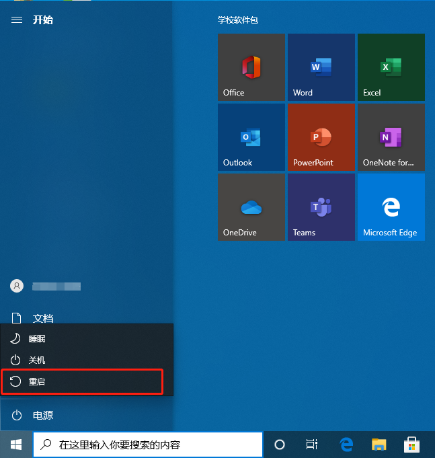Screen dimensions: 435x458
Task: Choose 关机 (Shut down) from the power menu
Action: coord(81,360)
